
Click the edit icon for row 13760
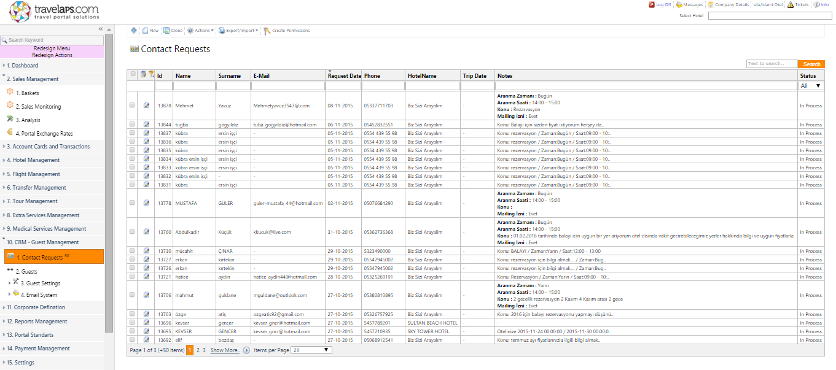coord(146,232)
